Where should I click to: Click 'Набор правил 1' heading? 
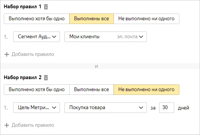point(22,6)
